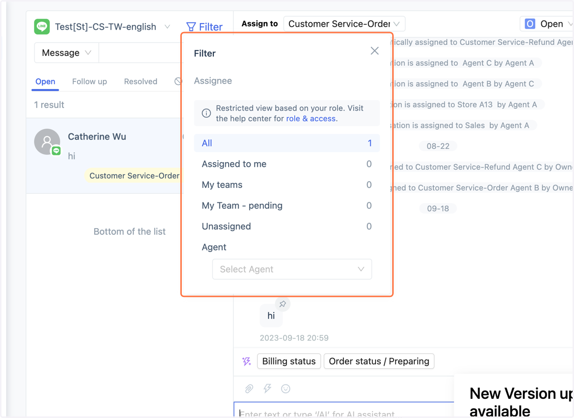
Task: Select the My teams filter
Action: coord(287,185)
